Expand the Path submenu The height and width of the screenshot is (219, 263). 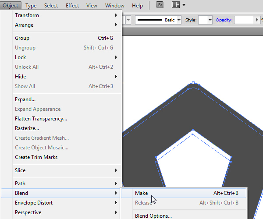click(x=67, y=184)
